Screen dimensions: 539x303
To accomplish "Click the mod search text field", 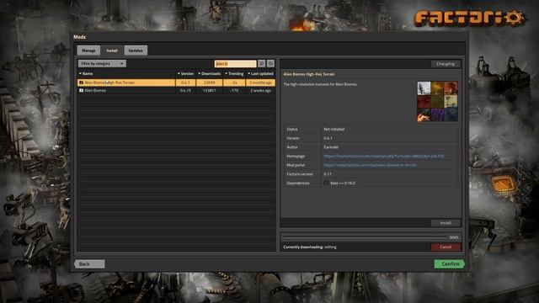I will coord(236,64).
